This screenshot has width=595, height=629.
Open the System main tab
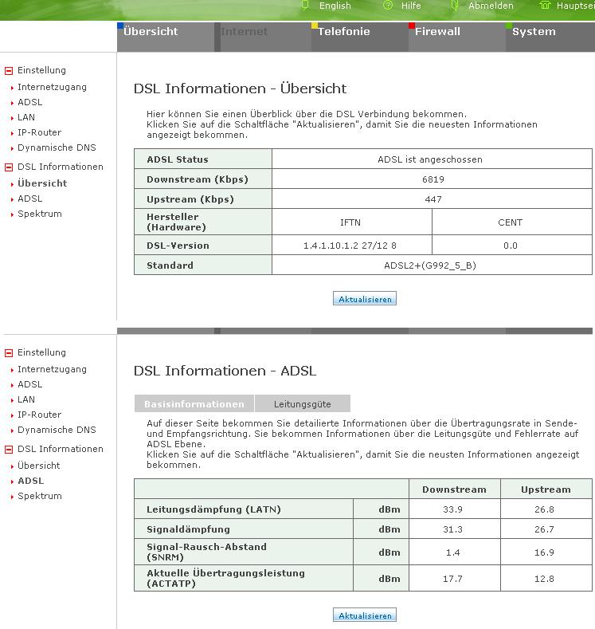coord(550,37)
